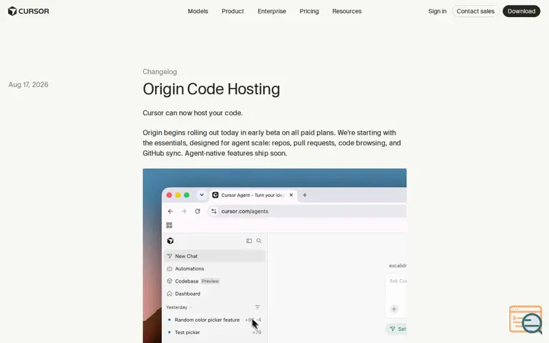This screenshot has width=549, height=343.
Task: Open Codebase Preview in the sidebar
Action: [x=215, y=281]
